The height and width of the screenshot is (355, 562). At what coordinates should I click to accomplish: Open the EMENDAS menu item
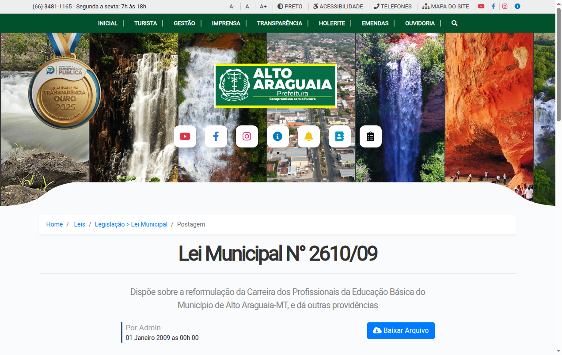(375, 23)
